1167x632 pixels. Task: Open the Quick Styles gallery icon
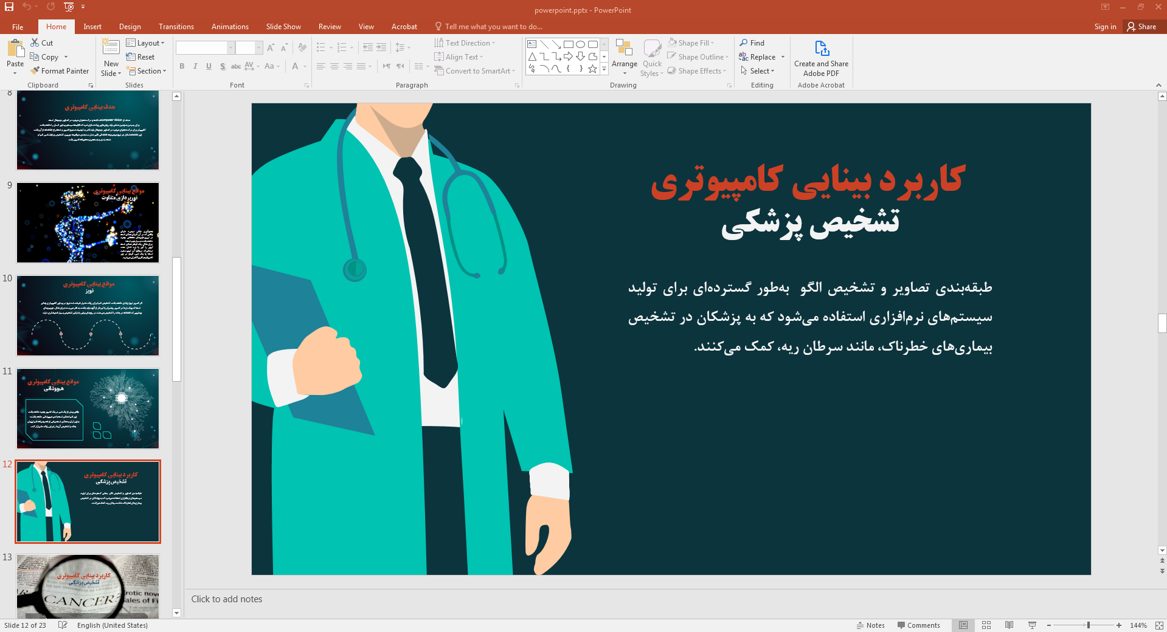coord(652,48)
